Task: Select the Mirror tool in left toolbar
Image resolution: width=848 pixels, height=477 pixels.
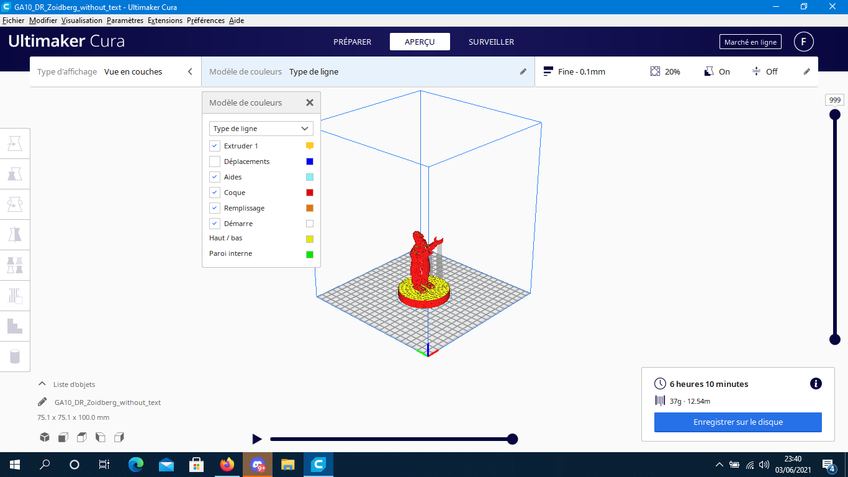Action: (x=15, y=235)
